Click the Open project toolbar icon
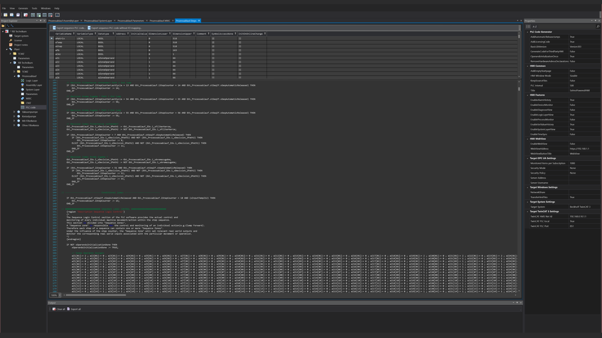 [12, 15]
